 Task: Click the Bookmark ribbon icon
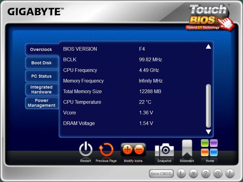(187, 148)
